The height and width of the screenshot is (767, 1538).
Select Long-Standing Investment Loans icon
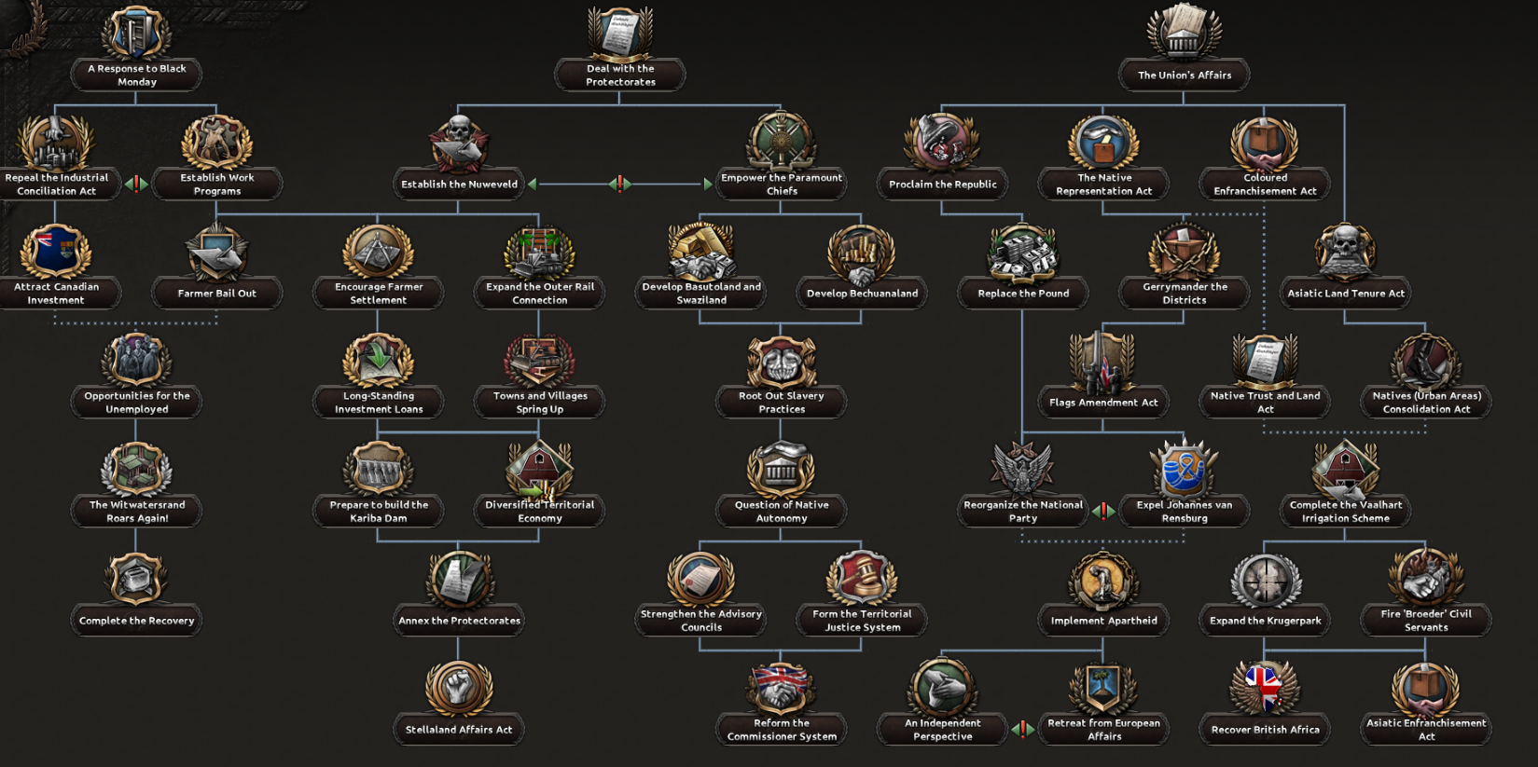click(x=378, y=360)
